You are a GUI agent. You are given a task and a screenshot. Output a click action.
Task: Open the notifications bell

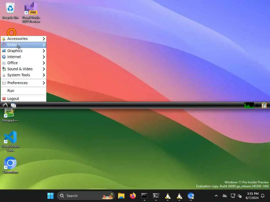tap(263, 196)
